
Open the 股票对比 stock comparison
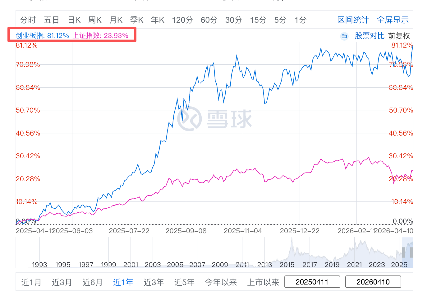coord(370,36)
